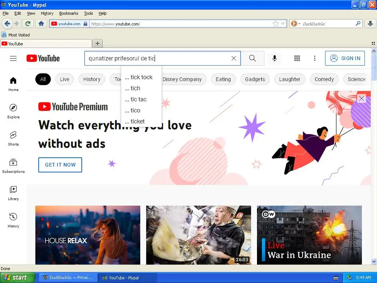Image resolution: width=377 pixels, height=283 pixels.
Task: Choose the 'ticket' search suggestion
Action: click(x=141, y=121)
